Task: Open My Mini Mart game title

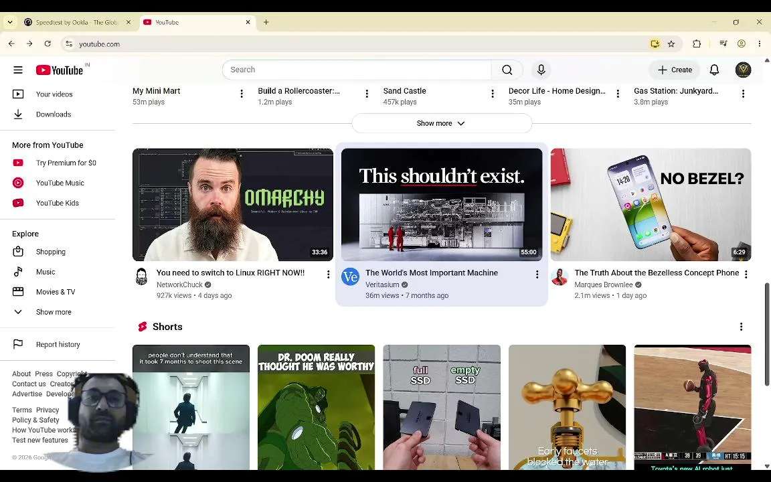Action: click(157, 91)
